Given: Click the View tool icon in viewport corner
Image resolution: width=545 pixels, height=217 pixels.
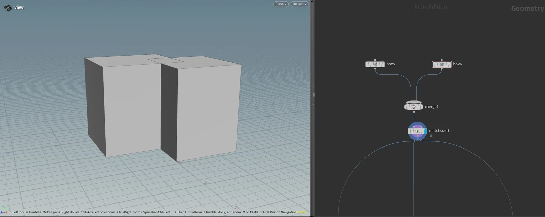Looking at the screenshot, I should (x=8, y=7).
